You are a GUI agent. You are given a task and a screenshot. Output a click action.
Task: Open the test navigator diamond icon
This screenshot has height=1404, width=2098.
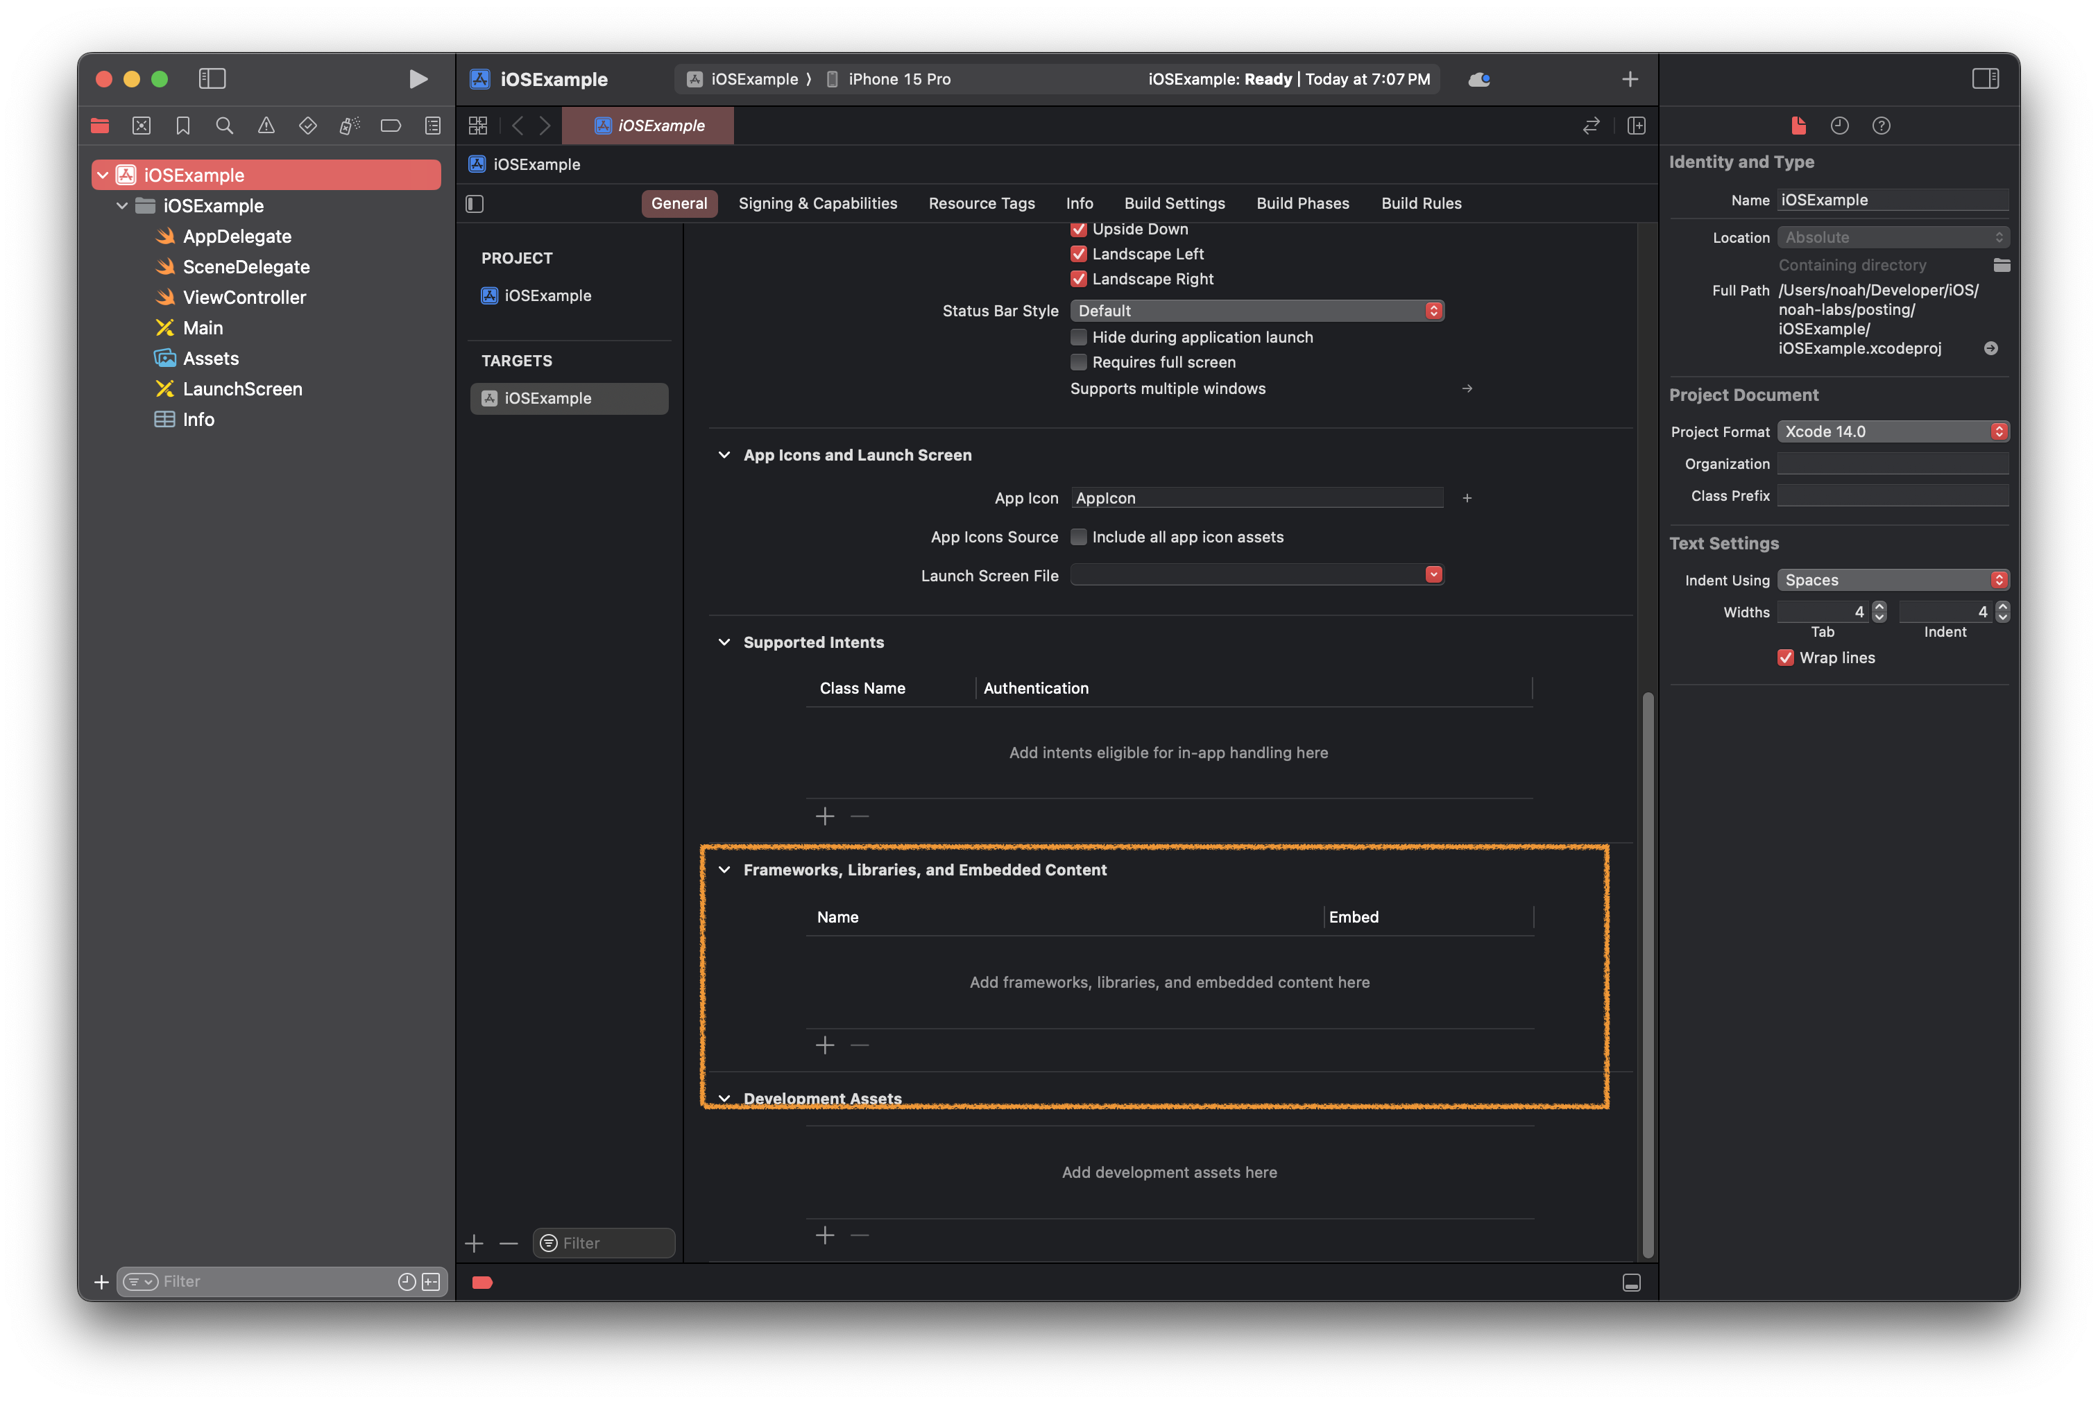click(308, 126)
